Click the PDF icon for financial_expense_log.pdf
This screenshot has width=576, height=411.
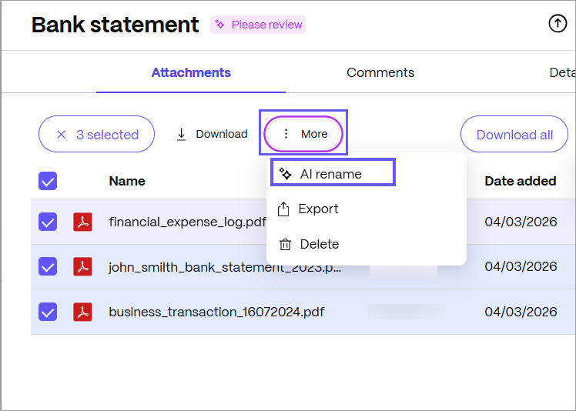click(x=82, y=222)
